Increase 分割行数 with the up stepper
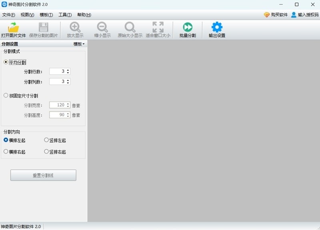320x230 pixels. pyautogui.click(x=68, y=69)
